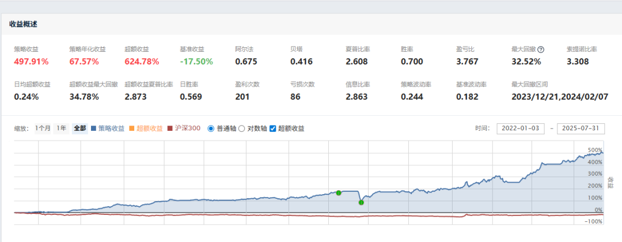
Task: Click the 收益概述 section heading
Action: click(24, 24)
